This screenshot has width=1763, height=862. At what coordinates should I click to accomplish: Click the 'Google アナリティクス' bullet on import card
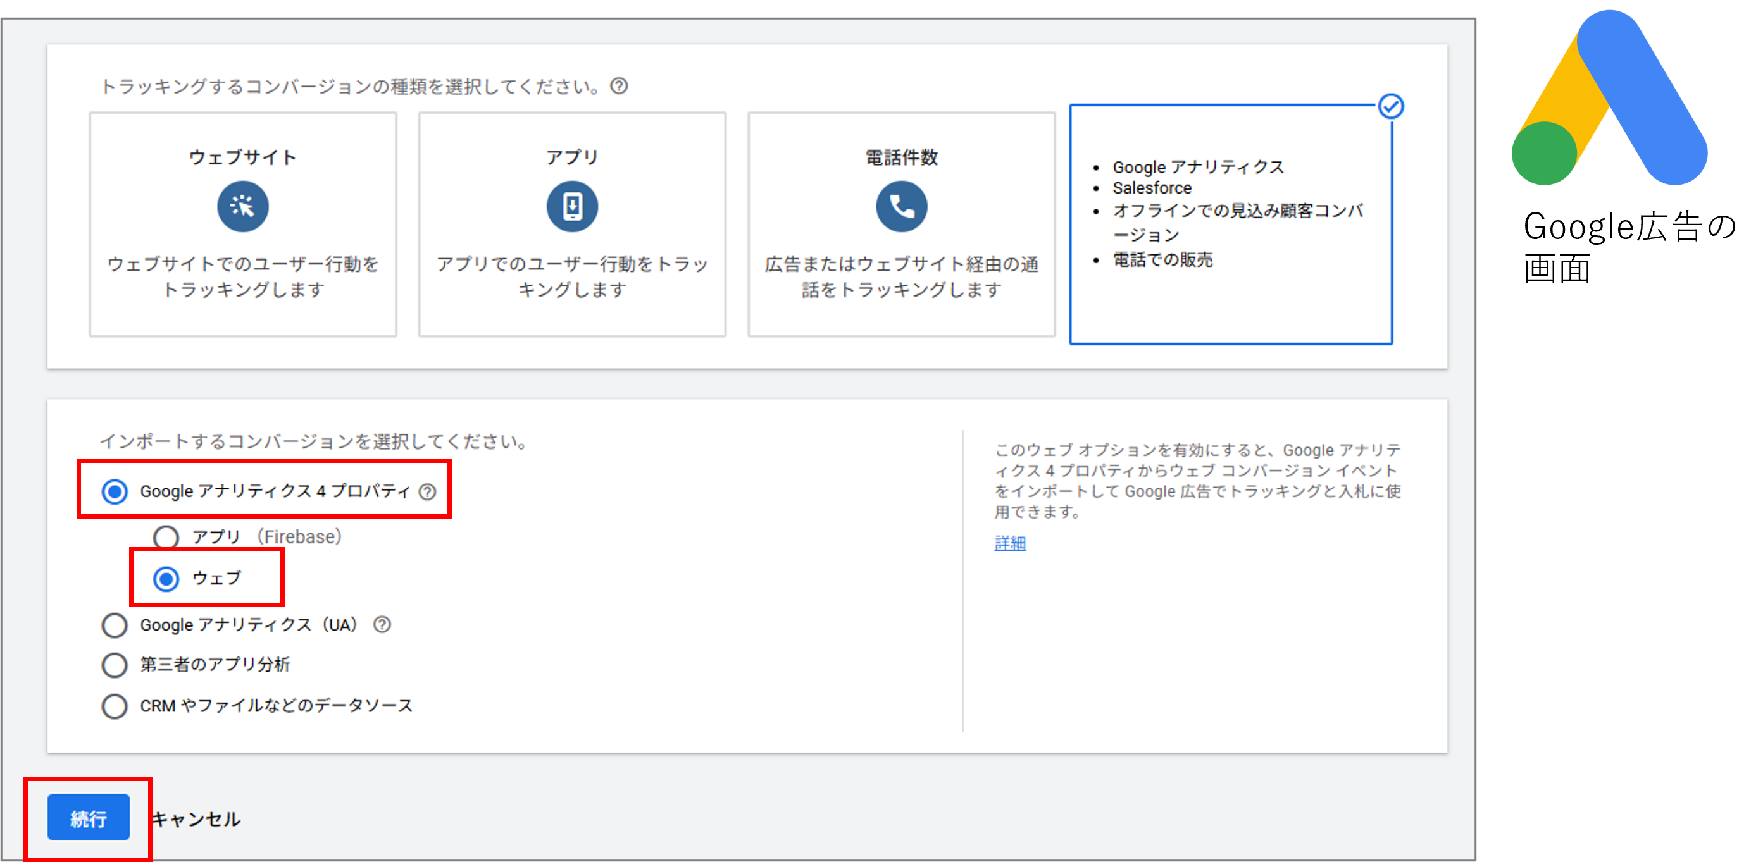pyautogui.click(x=1199, y=167)
